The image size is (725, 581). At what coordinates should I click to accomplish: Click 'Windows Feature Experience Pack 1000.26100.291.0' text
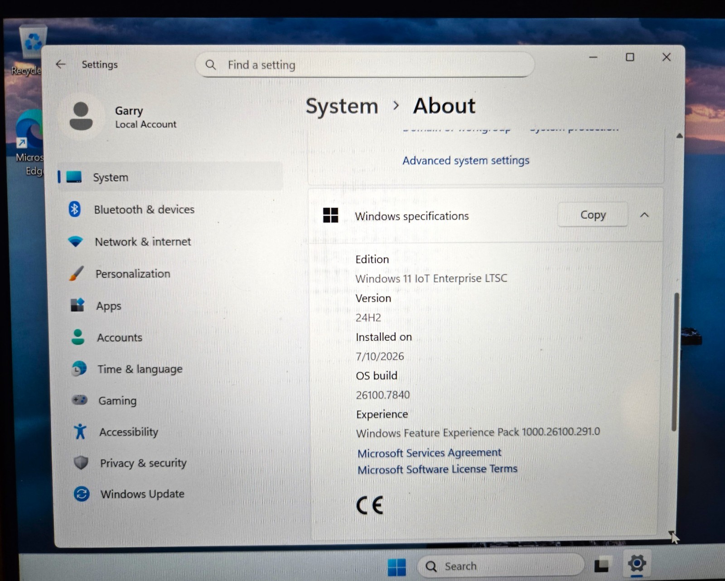pos(478,432)
